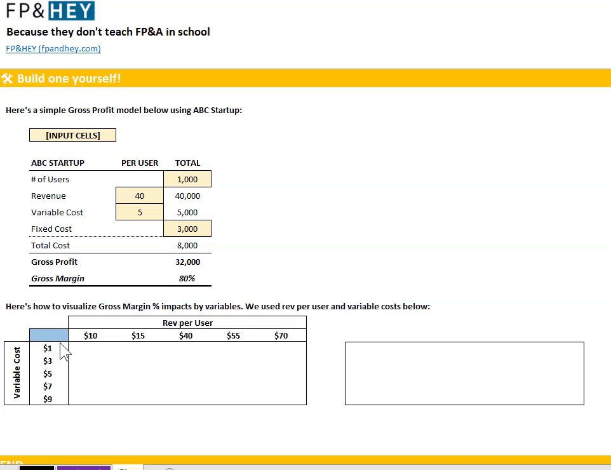Click the [INPUT CELLS] legend box
611x470 pixels.
click(x=72, y=135)
